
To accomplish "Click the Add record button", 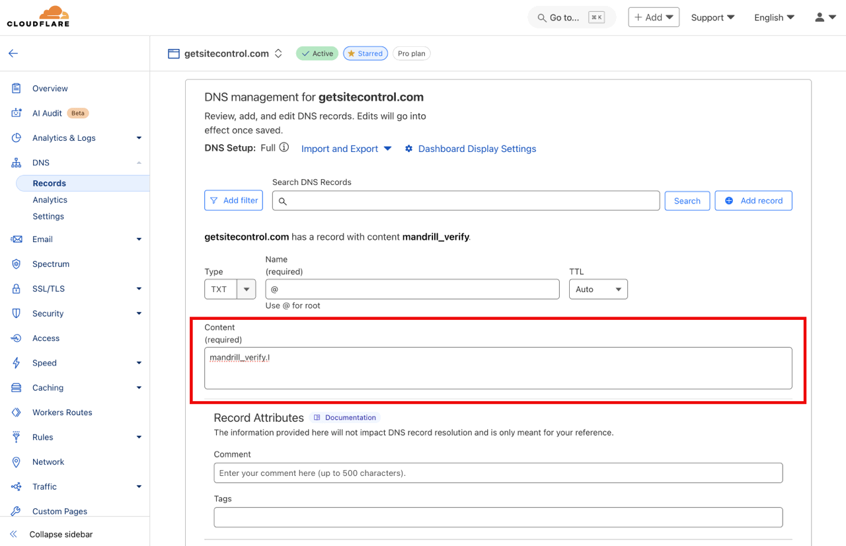I will tap(753, 200).
